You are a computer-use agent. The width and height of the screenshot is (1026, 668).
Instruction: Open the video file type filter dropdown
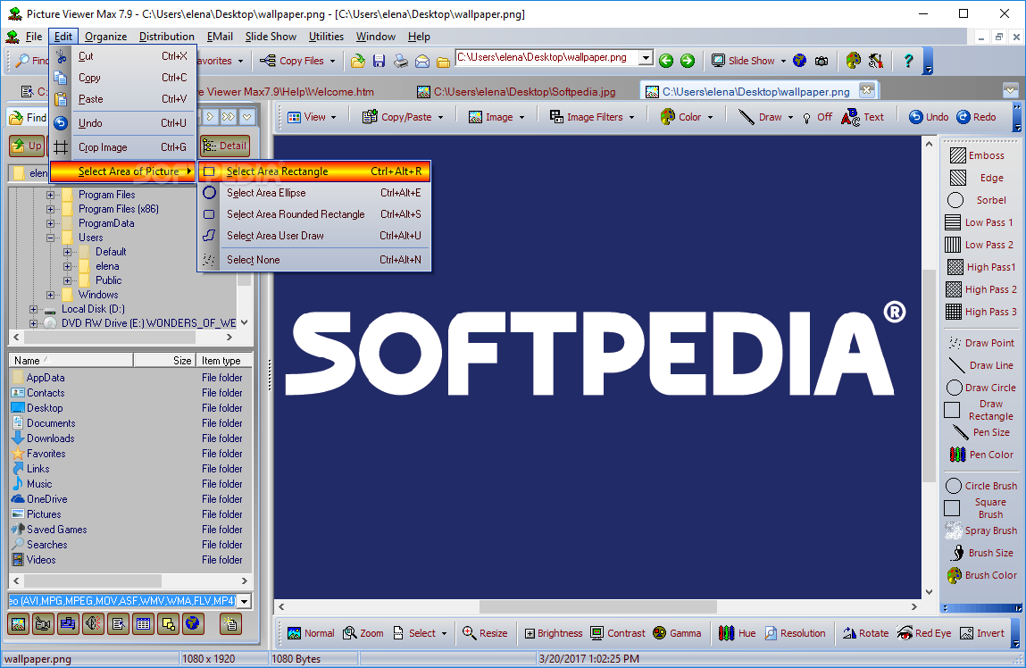point(244,601)
